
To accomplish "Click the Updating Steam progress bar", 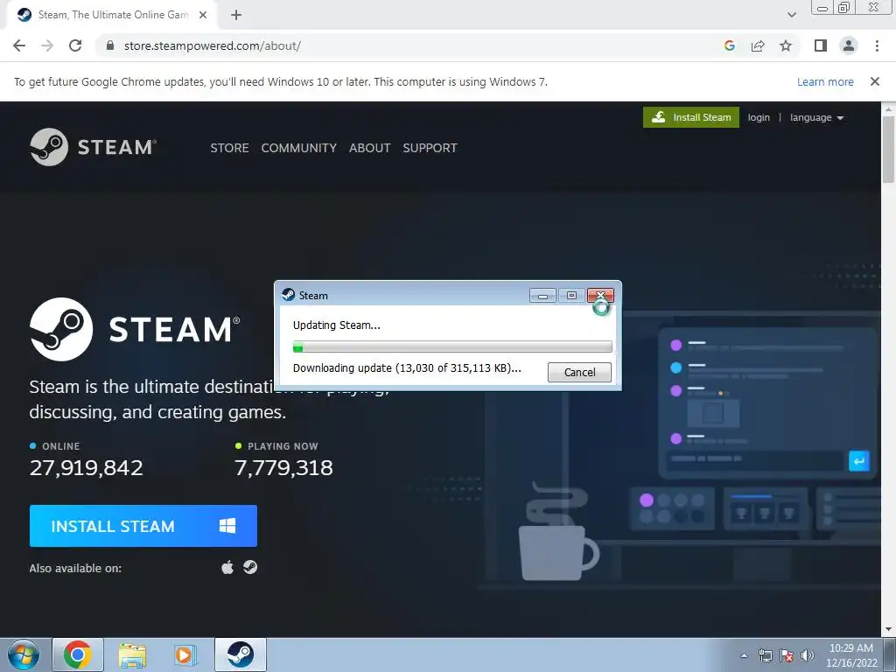I will click(x=452, y=346).
